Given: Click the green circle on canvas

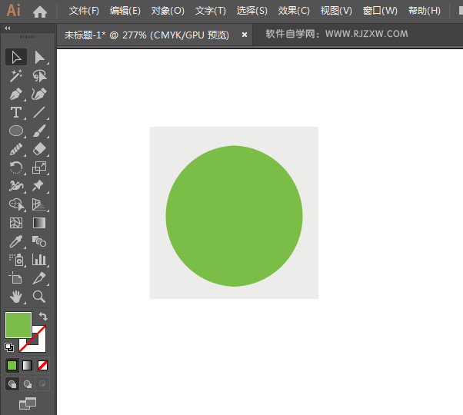Looking at the screenshot, I should click(x=234, y=216).
